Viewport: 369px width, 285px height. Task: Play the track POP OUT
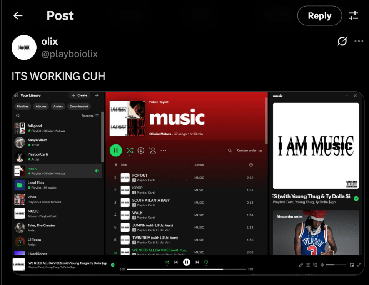tap(187, 178)
